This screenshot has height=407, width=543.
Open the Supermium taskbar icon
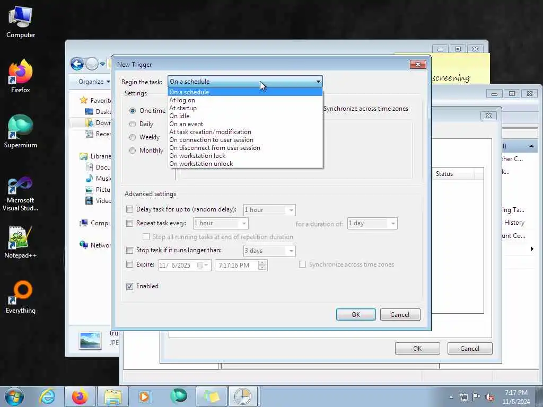click(x=179, y=396)
